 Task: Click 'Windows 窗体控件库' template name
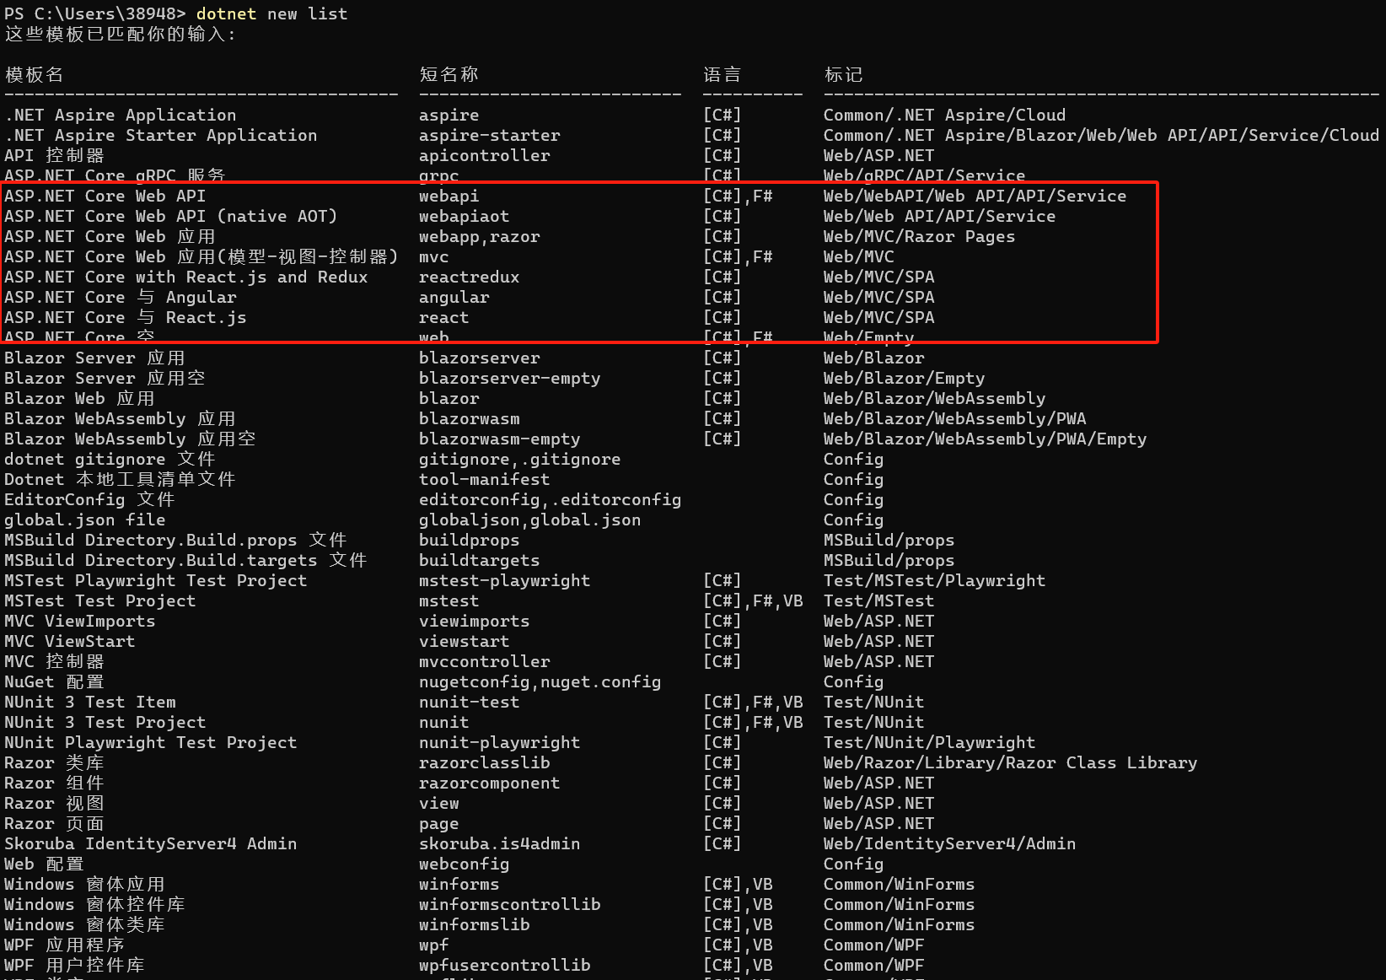coord(95,904)
